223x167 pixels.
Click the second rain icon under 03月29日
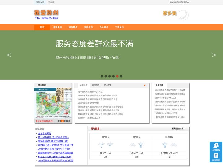tap(110, 145)
